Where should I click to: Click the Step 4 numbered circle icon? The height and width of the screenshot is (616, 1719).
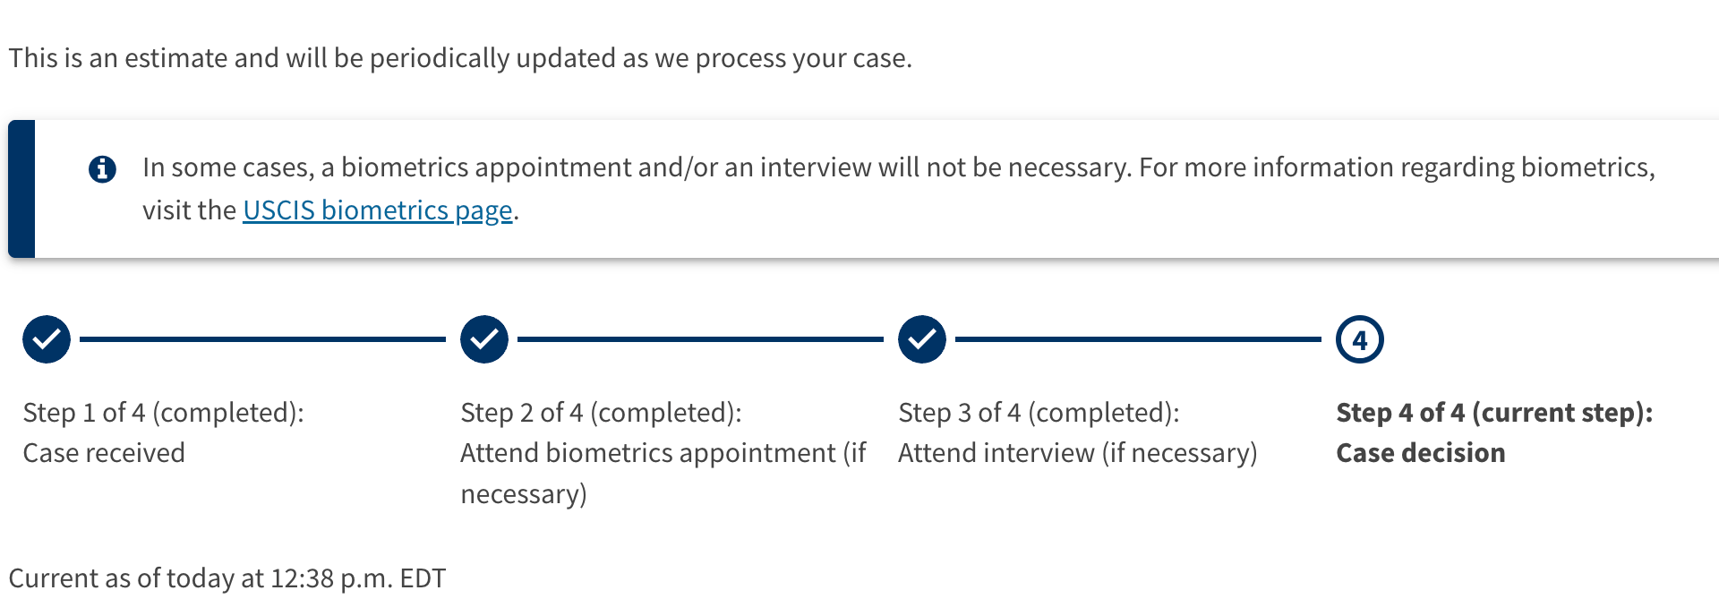pos(1359,339)
